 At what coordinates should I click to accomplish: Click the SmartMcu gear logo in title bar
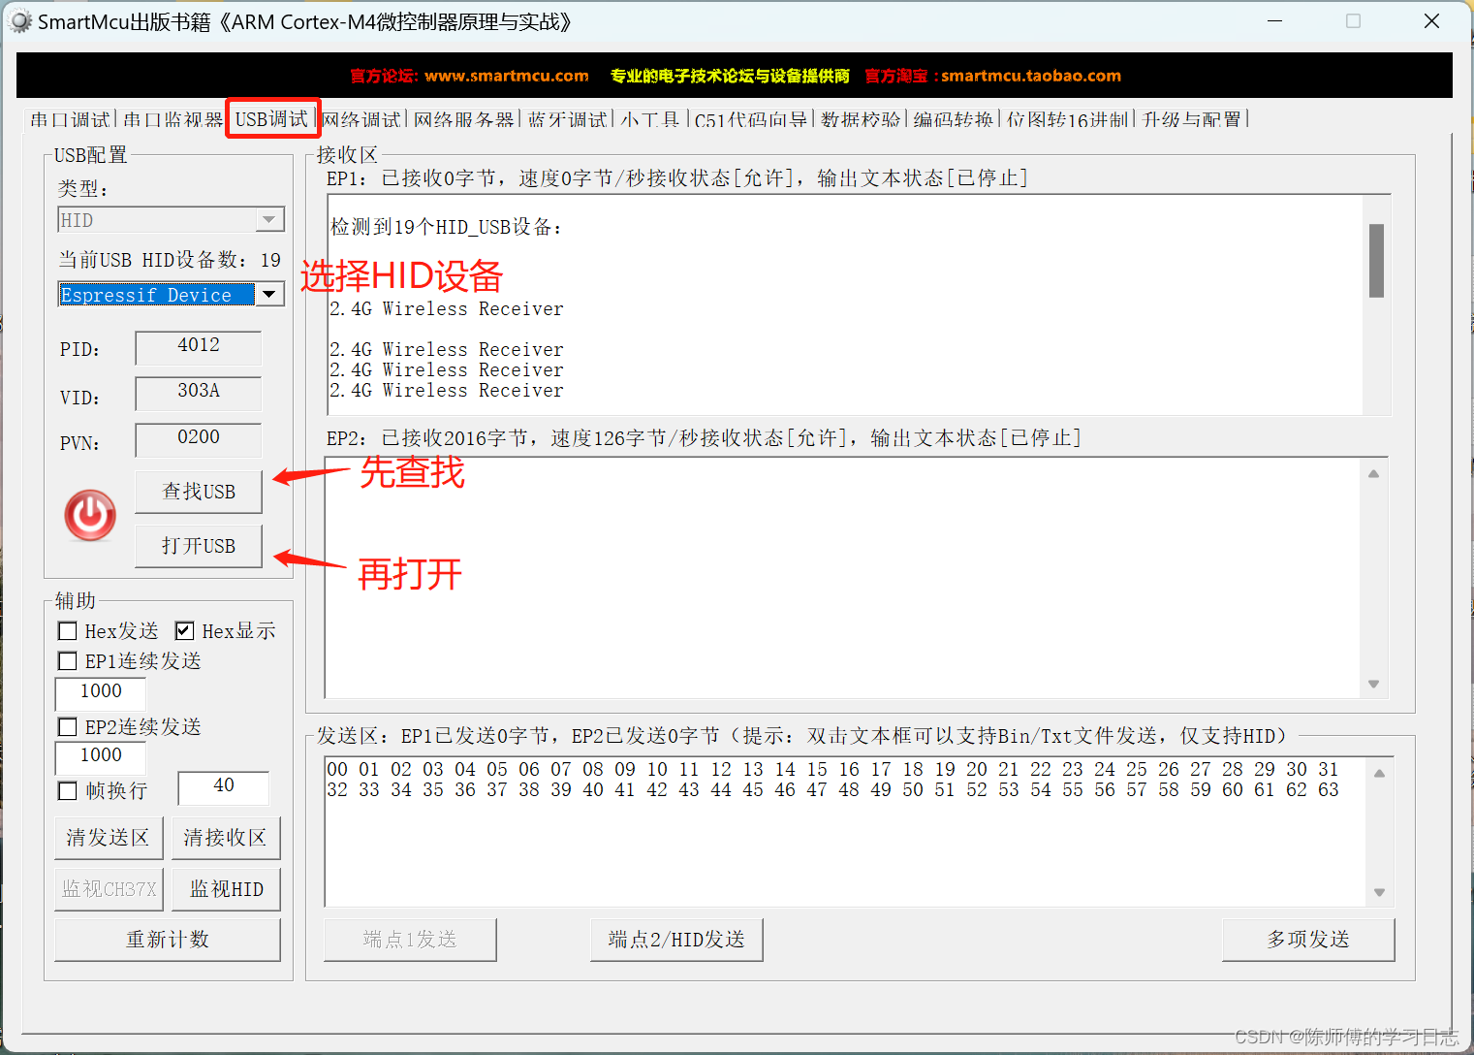click(19, 20)
